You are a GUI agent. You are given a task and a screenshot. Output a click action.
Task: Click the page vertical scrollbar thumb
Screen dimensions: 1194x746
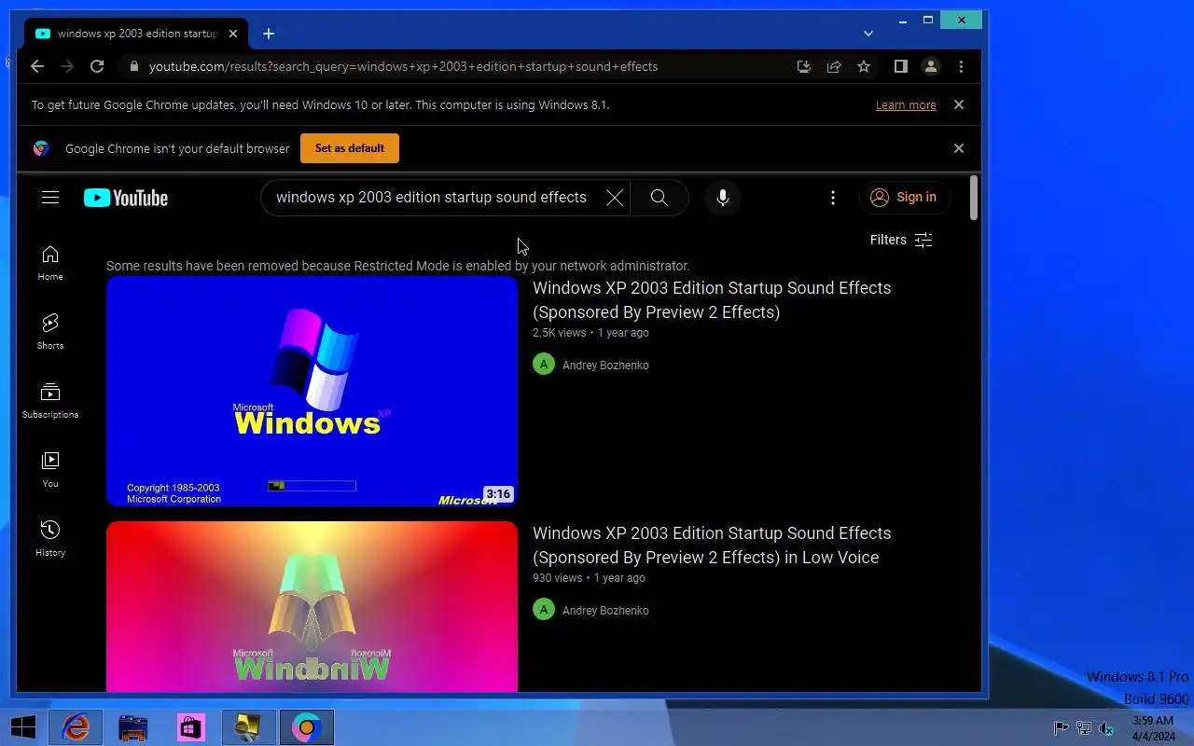[x=974, y=198]
